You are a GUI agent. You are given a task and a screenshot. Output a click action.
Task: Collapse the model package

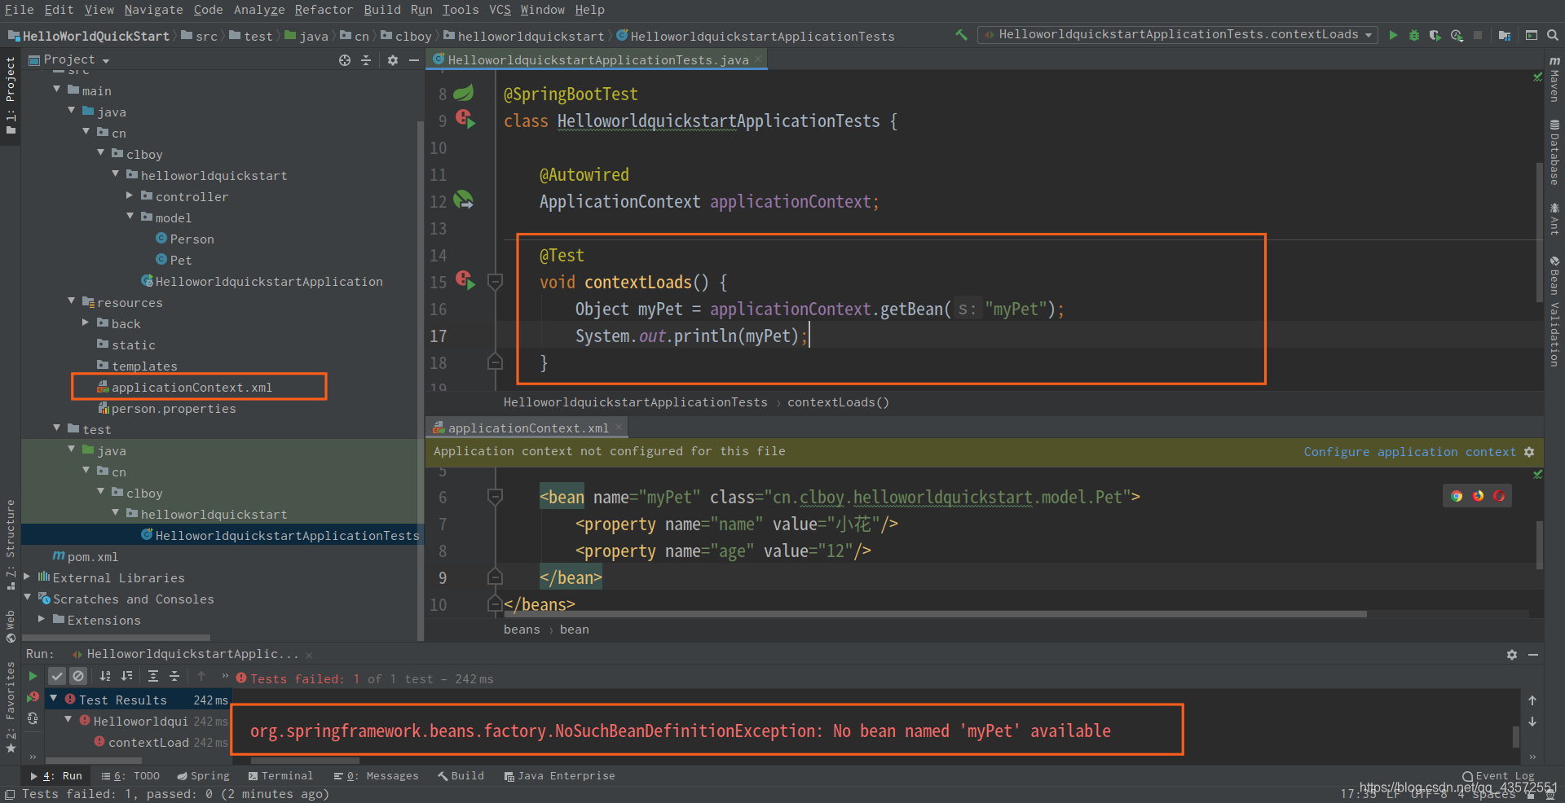click(x=130, y=217)
